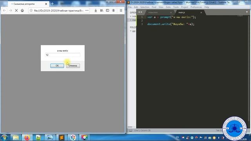The height and width of the screenshot is (141, 251).
Task: Click the Firefox address bar URL
Action: (x=58, y=11)
